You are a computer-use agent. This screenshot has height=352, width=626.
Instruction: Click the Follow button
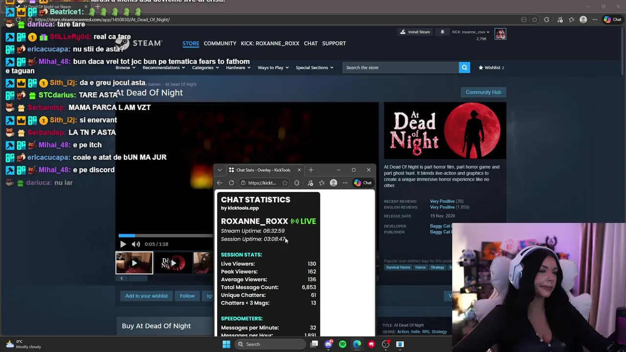tap(187, 296)
